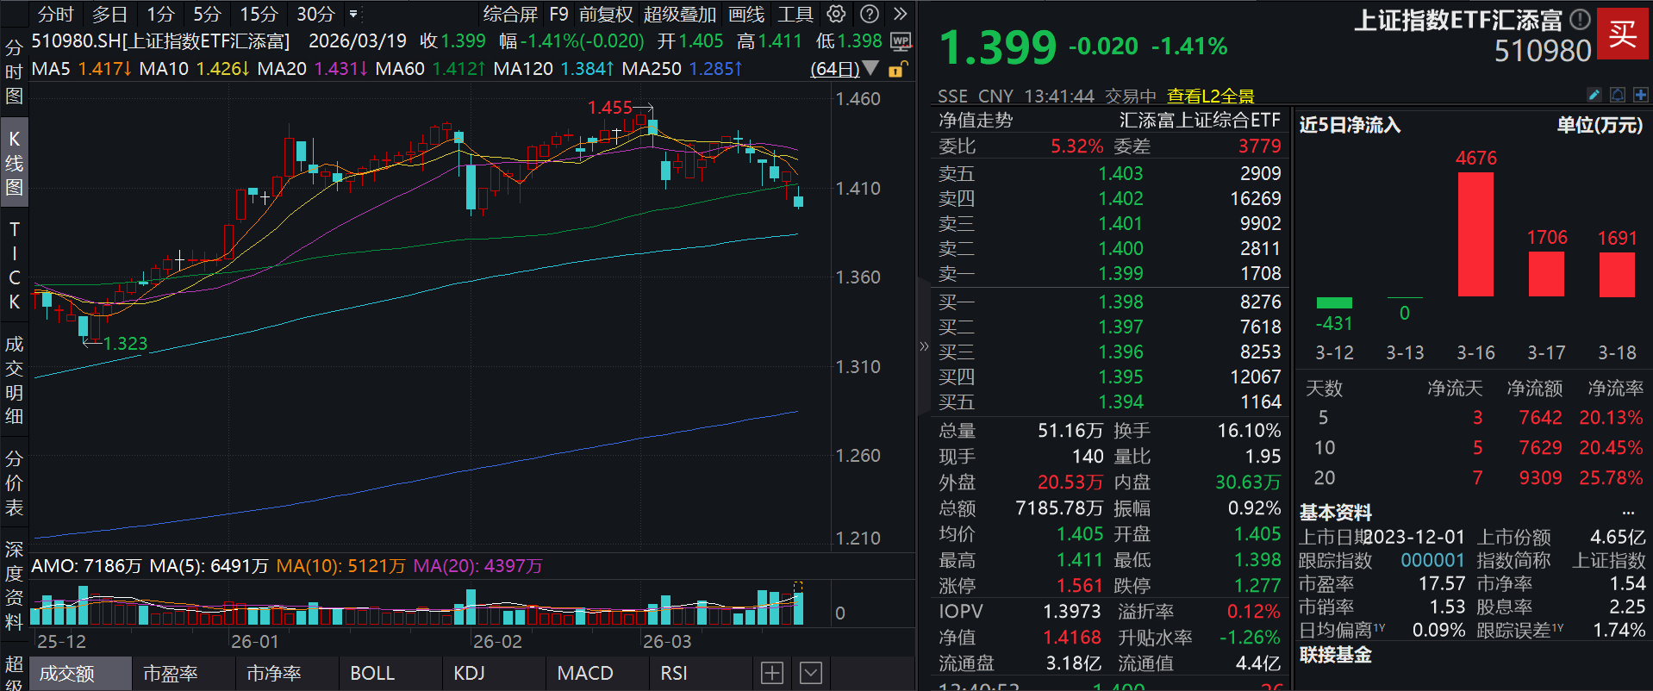Toggle the yellow padlock chart lock

tap(897, 69)
